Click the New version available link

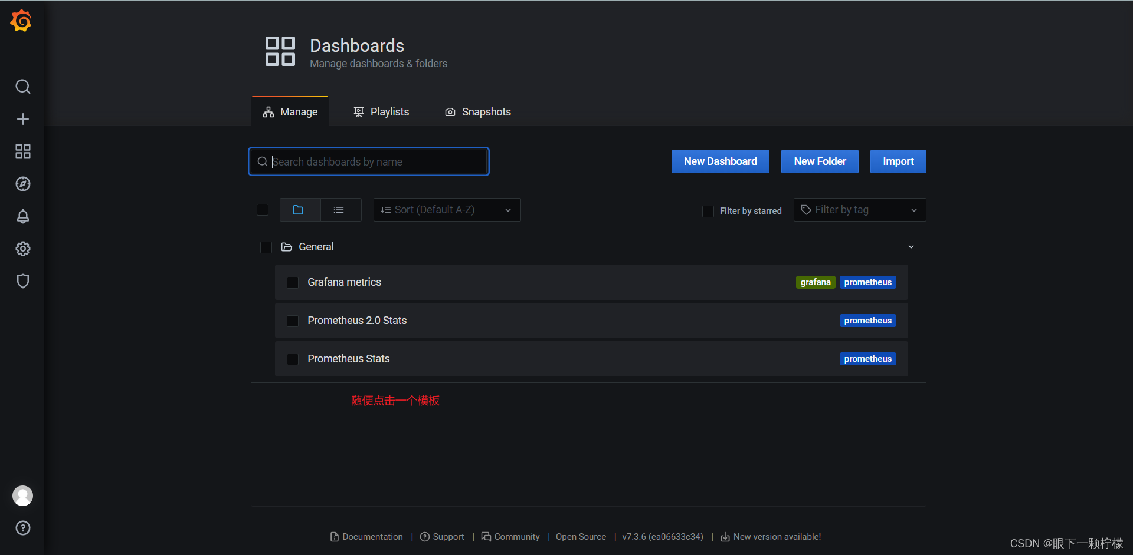click(771, 537)
